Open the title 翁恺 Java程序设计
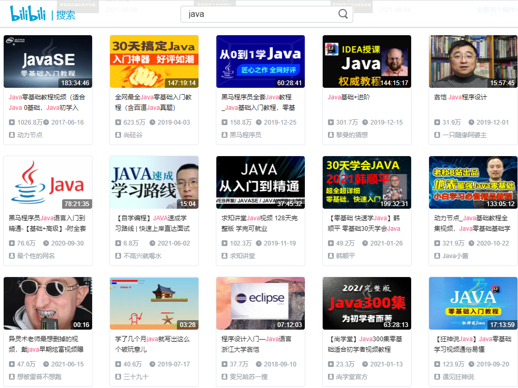The height and width of the screenshot is (388, 518). click(460, 97)
